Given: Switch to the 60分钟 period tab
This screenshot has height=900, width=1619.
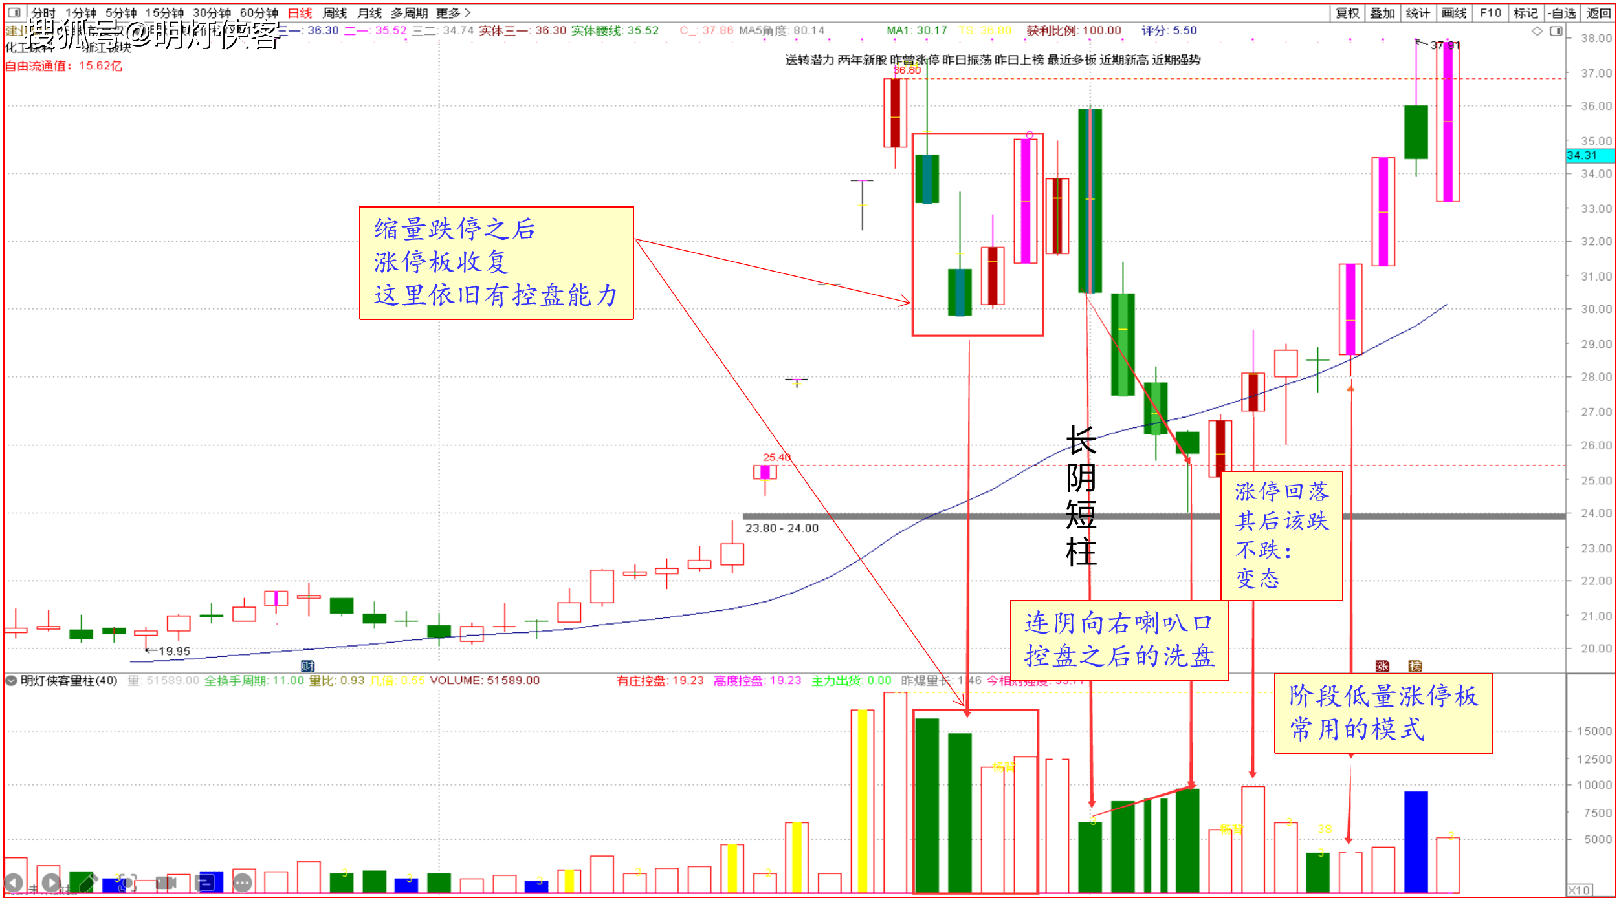Looking at the screenshot, I should [x=259, y=13].
